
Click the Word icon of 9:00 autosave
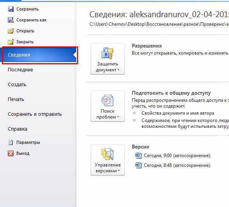click(138, 156)
